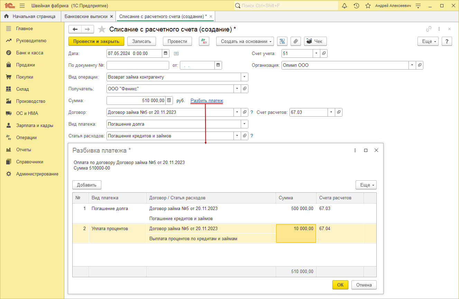
Task: Click the back arrow navigation button
Action: coord(75,29)
